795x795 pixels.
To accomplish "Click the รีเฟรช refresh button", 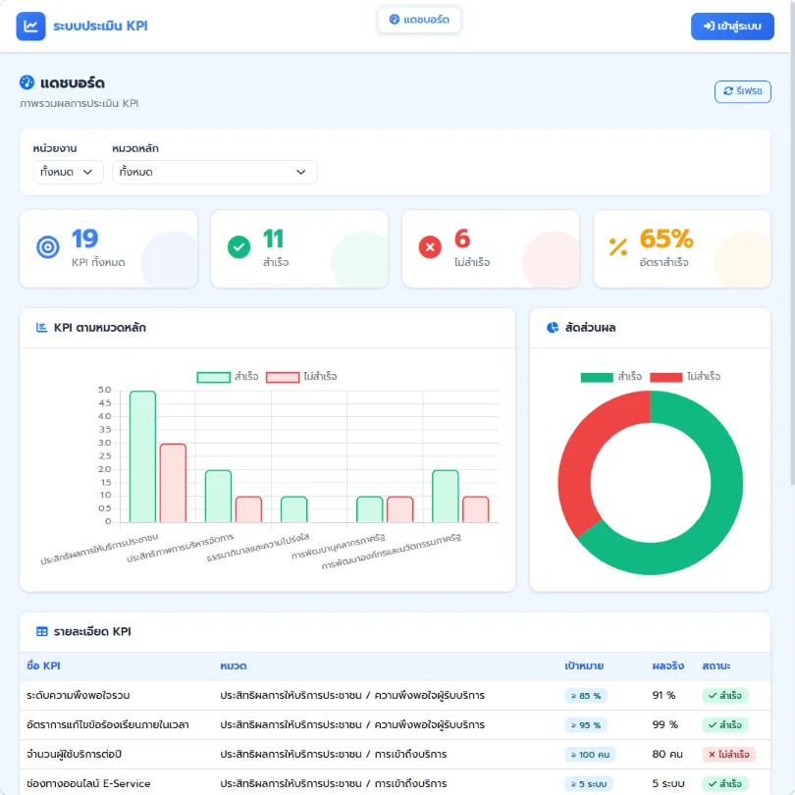I will pyautogui.click(x=742, y=91).
